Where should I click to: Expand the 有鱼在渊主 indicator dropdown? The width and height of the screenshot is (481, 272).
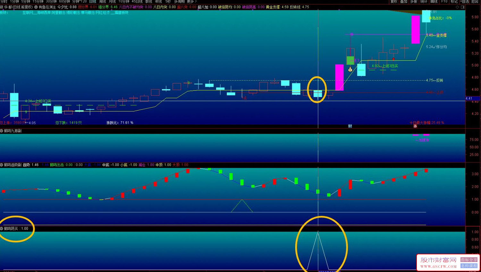pyautogui.click(x=36, y=7)
